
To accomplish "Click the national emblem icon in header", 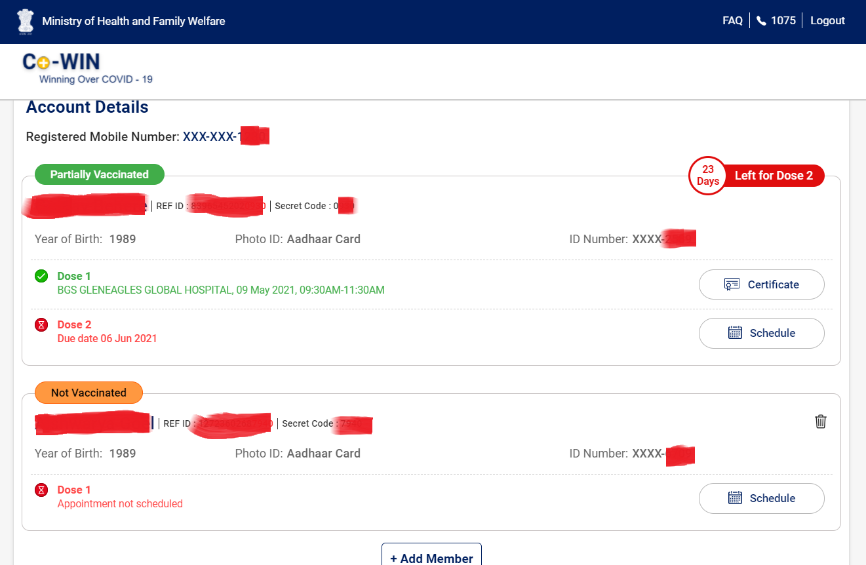I will coord(25,21).
